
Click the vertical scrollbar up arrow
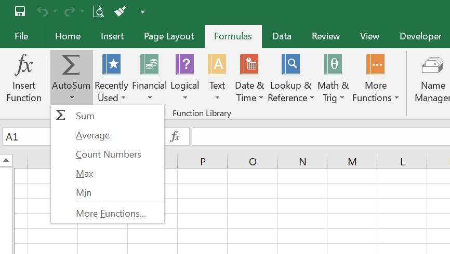coord(6,161)
